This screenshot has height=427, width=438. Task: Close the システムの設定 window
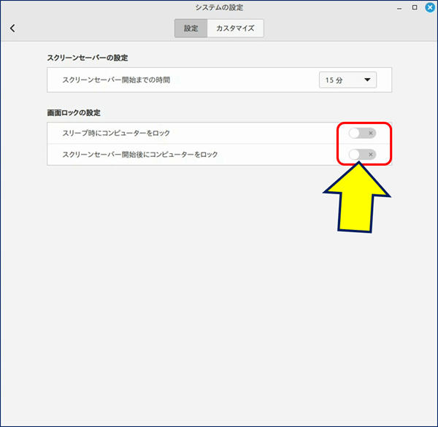(x=430, y=7)
